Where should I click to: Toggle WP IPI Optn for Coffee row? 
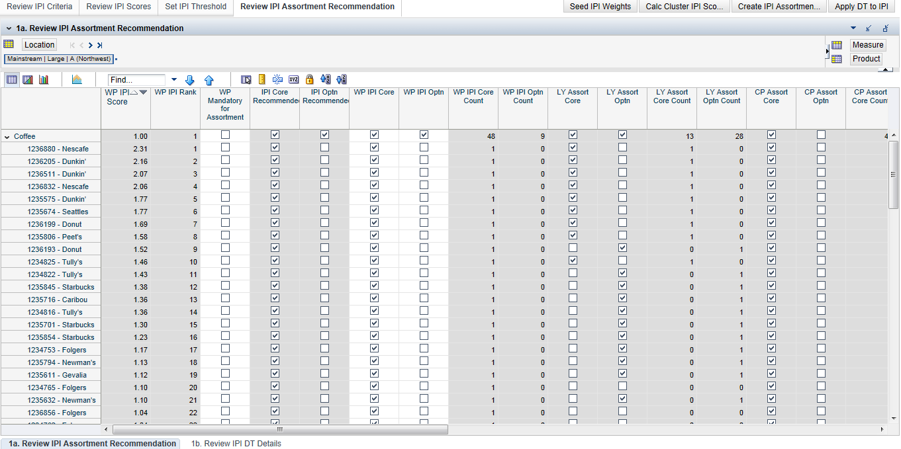pos(424,135)
